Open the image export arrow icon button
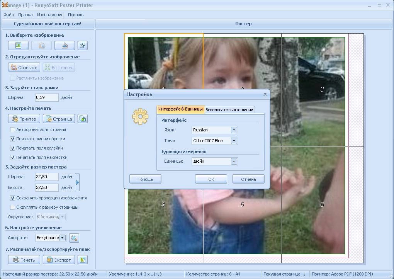394x279 pixels. point(82,46)
